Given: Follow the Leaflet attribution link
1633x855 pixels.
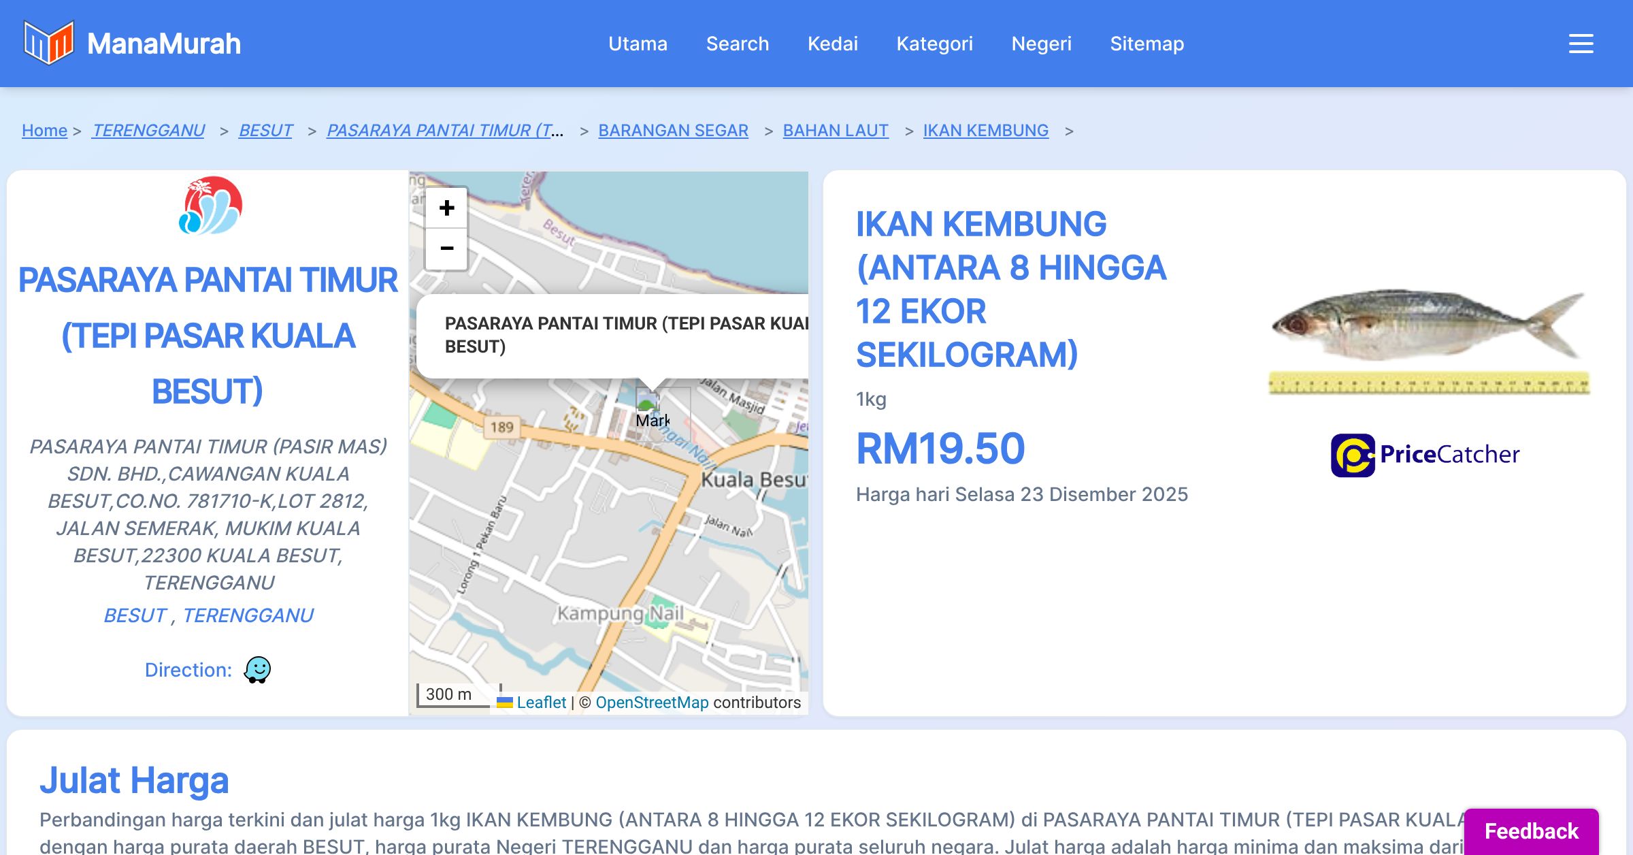Looking at the screenshot, I should click(x=540, y=703).
